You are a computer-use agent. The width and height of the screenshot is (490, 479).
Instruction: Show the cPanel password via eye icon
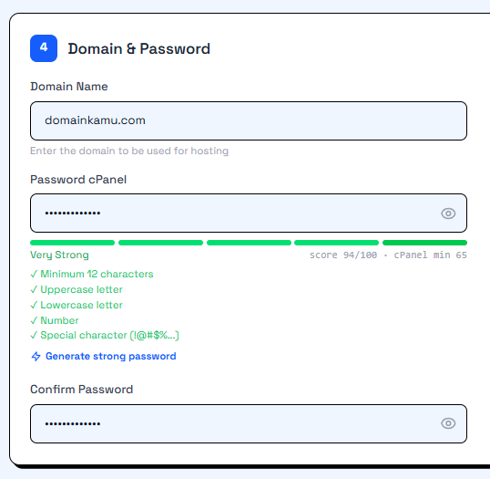click(x=448, y=213)
